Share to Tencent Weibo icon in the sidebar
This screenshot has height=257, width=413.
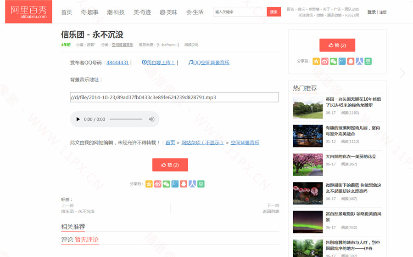pos(342,61)
